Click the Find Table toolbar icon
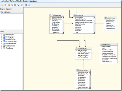The image size is (122, 91). 26,5
